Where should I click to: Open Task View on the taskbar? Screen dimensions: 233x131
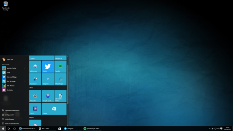[14, 128]
